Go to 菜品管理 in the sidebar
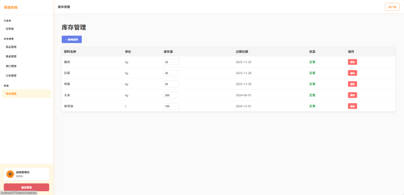The height and width of the screenshot is (195, 404). point(11,47)
